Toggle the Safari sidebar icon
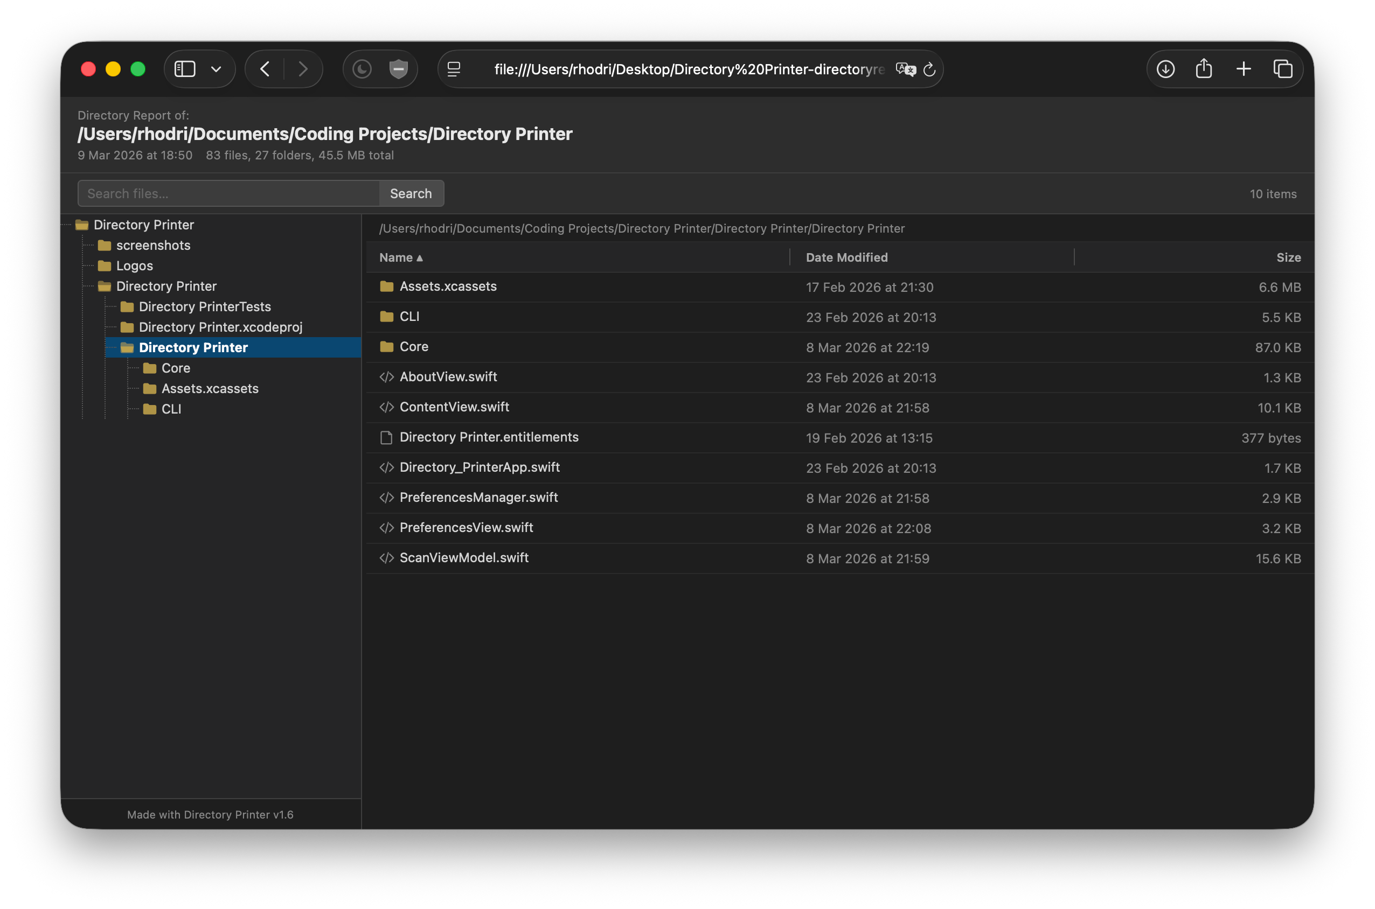Screen dimensions: 1375x909 [x=185, y=69]
